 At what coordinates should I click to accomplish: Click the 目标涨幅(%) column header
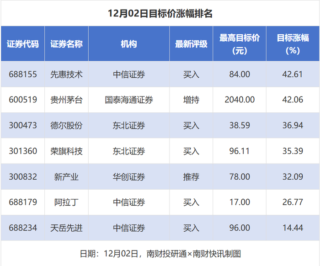pyautogui.click(x=293, y=44)
